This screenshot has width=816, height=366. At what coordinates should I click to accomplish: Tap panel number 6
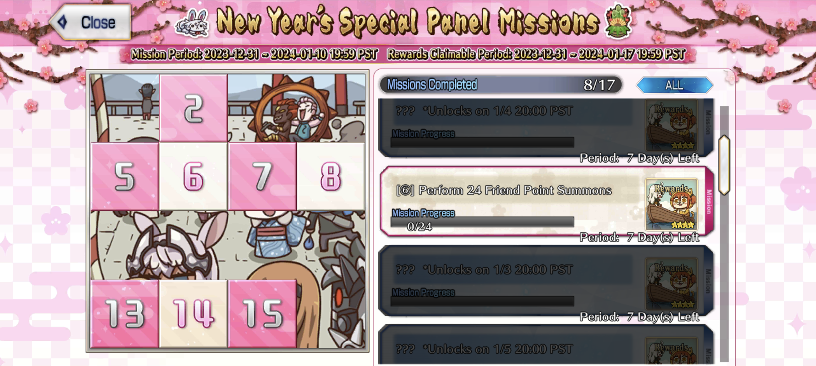pyautogui.click(x=193, y=176)
